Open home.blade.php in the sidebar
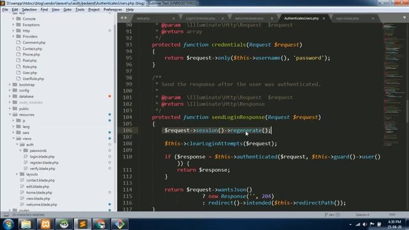 (x=39, y=193)
